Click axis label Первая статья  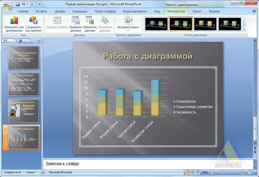click(91, 130)
